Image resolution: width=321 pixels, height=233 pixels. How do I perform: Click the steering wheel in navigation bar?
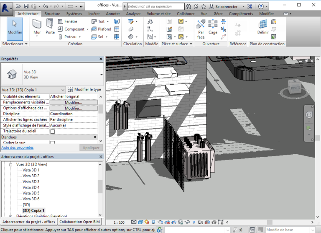point(309,115)
